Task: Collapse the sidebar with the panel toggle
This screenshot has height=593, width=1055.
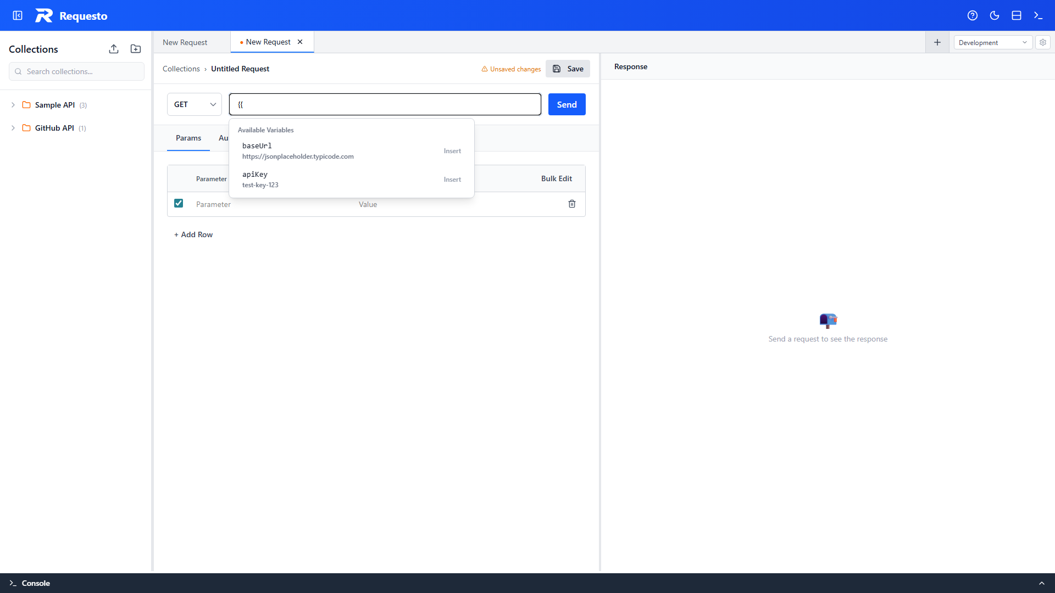Action: pyautogui.click(x=17, y=15)
